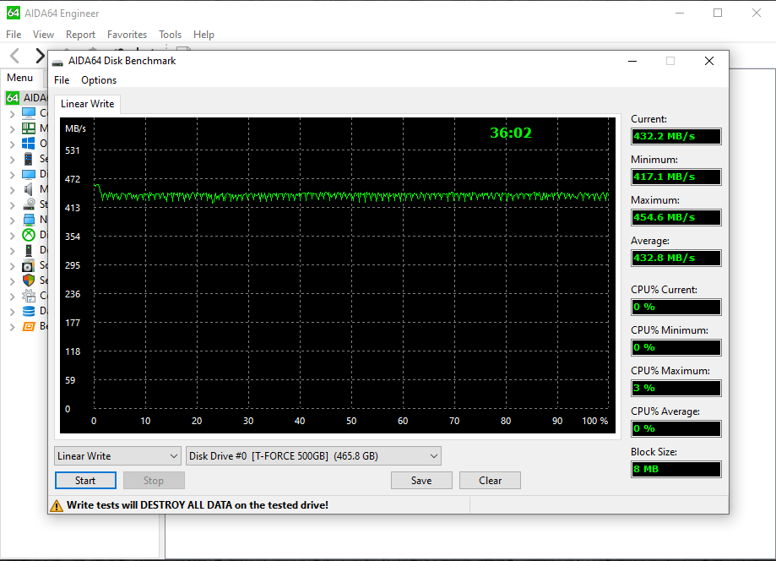Screen dimensions: 776x561
Task: Click the back arrow in AIDA64 toolbar
Action: coord(15,56)
